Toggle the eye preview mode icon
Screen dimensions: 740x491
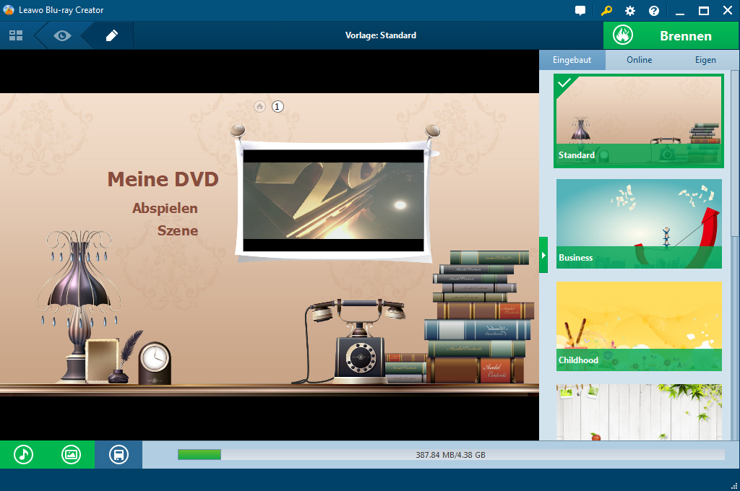coord(62,35)
